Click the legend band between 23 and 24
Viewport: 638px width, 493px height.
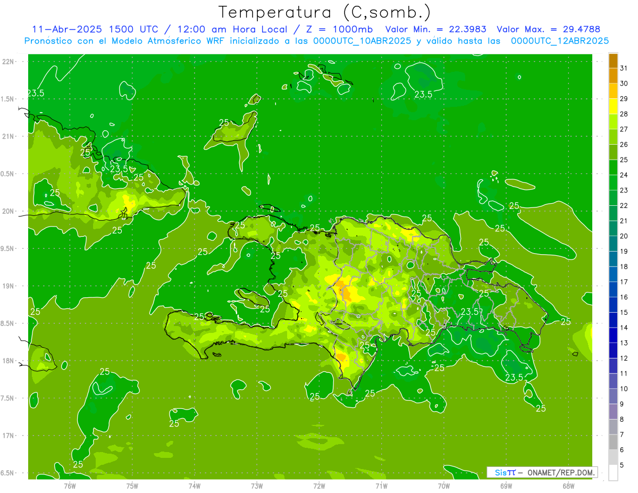613,182
